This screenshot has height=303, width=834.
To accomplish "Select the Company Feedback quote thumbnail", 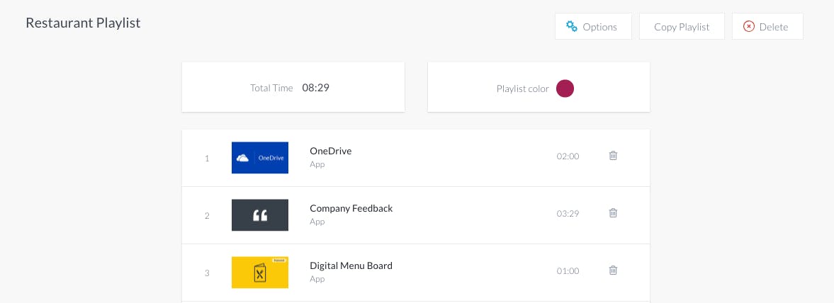I will click(x=260, y=215).
